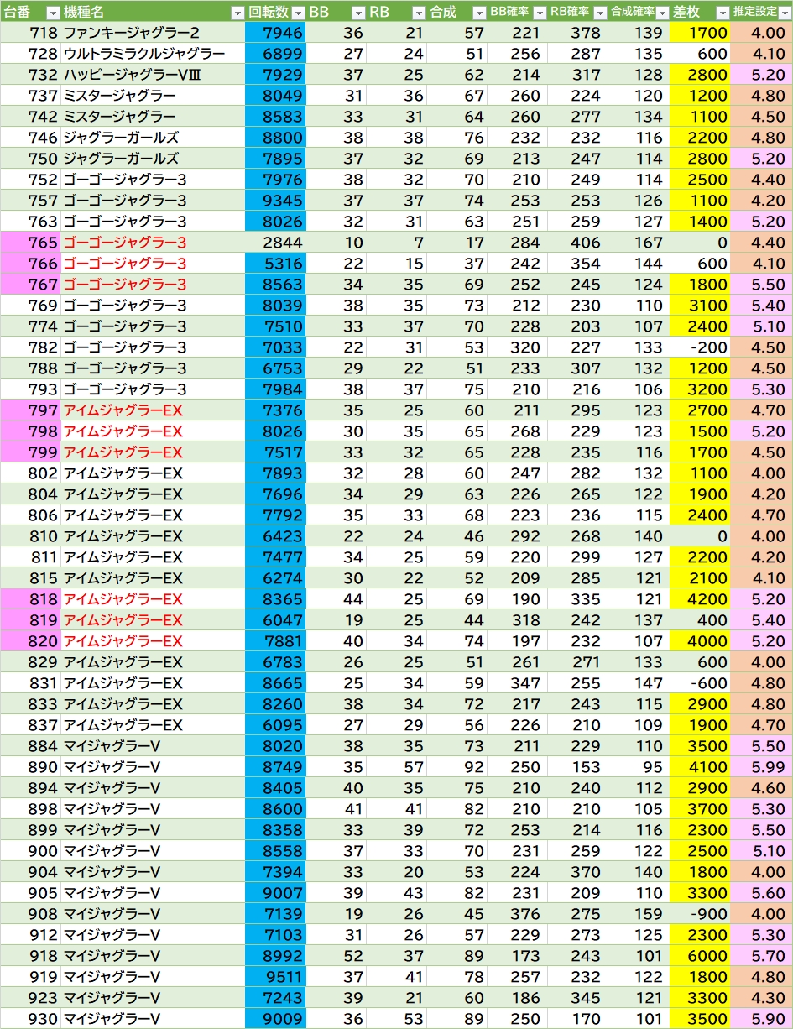Open the 回転数 column filter dropdown

298,13
